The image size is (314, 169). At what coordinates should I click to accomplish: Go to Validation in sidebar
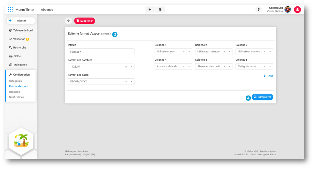(19, 39)
